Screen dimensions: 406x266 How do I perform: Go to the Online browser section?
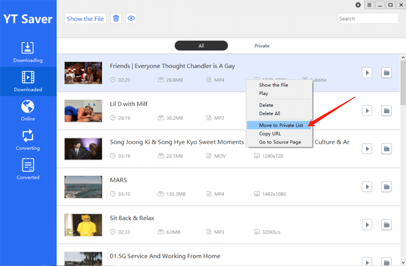click(x=28, y=111)
